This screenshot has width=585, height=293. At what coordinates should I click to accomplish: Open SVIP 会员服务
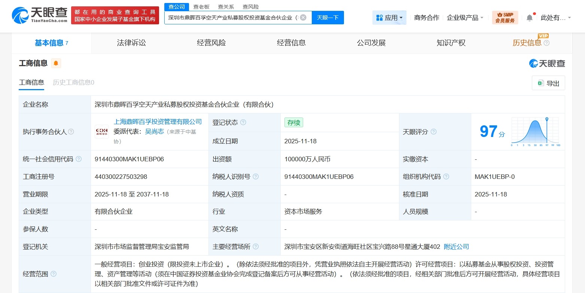tap(505, 17)
